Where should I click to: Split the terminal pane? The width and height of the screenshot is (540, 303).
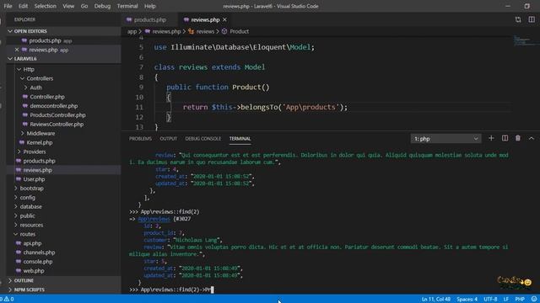pos(505,138)
